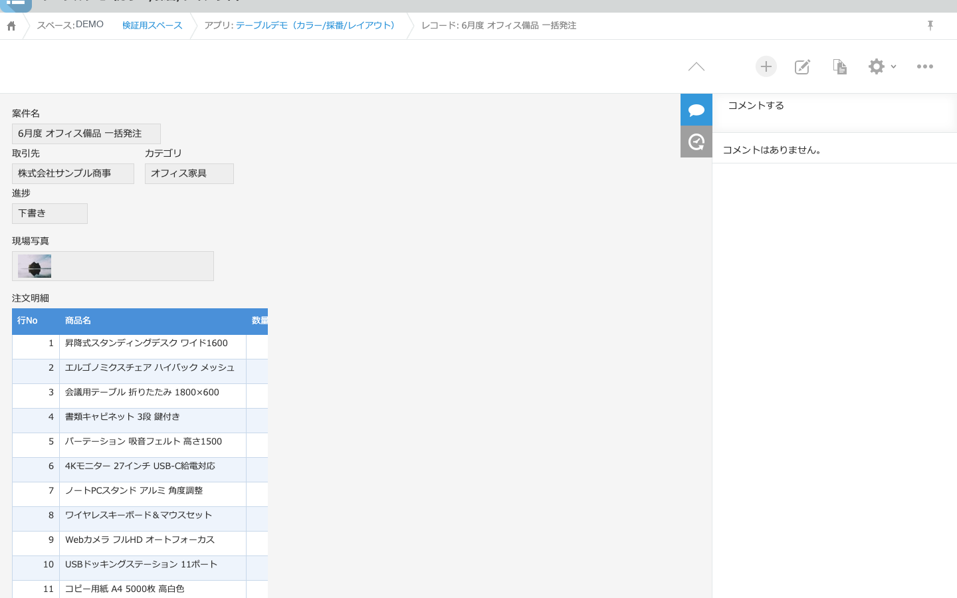Open the テーブルデモ app link

point(318,25)
